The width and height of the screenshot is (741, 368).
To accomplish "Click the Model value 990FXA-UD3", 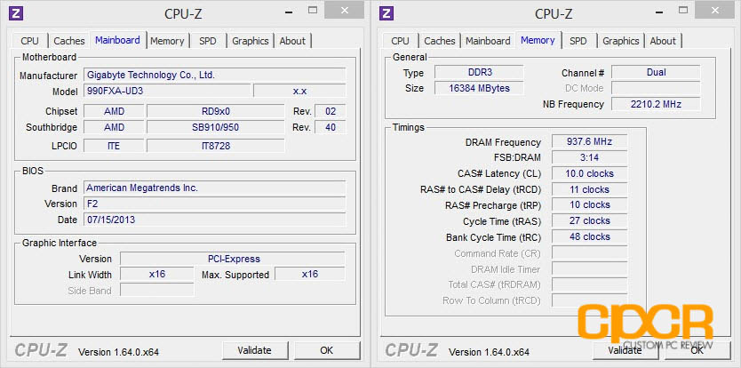I will (x=167, y=91).
